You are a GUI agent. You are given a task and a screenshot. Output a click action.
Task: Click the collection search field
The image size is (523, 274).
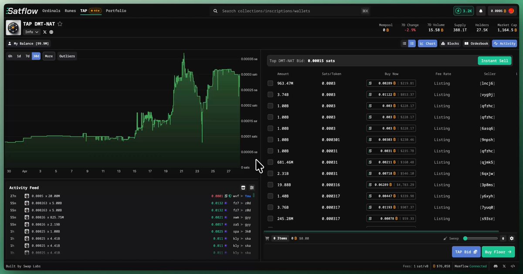pos(291,11)
